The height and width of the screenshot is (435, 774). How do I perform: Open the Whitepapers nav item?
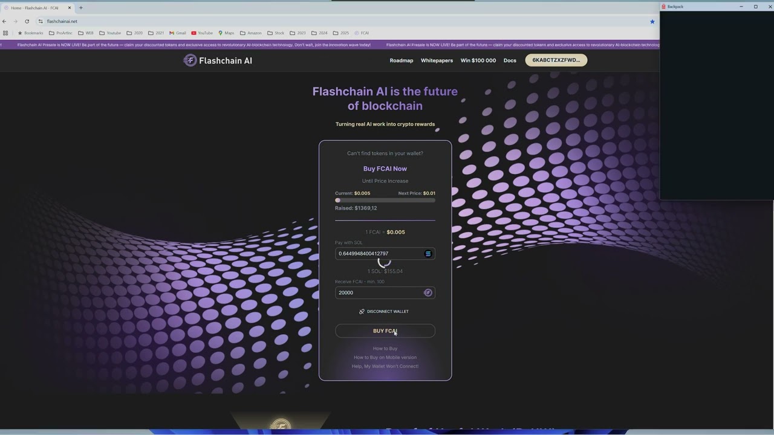point(437,60)
